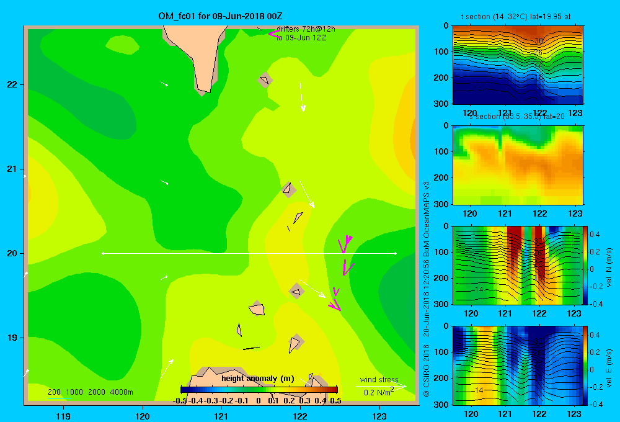The height and width of the screenshot is (422, 620).
Task: Select the 'vel. N (m/s)' axis label
Action: tap(609, 267)
